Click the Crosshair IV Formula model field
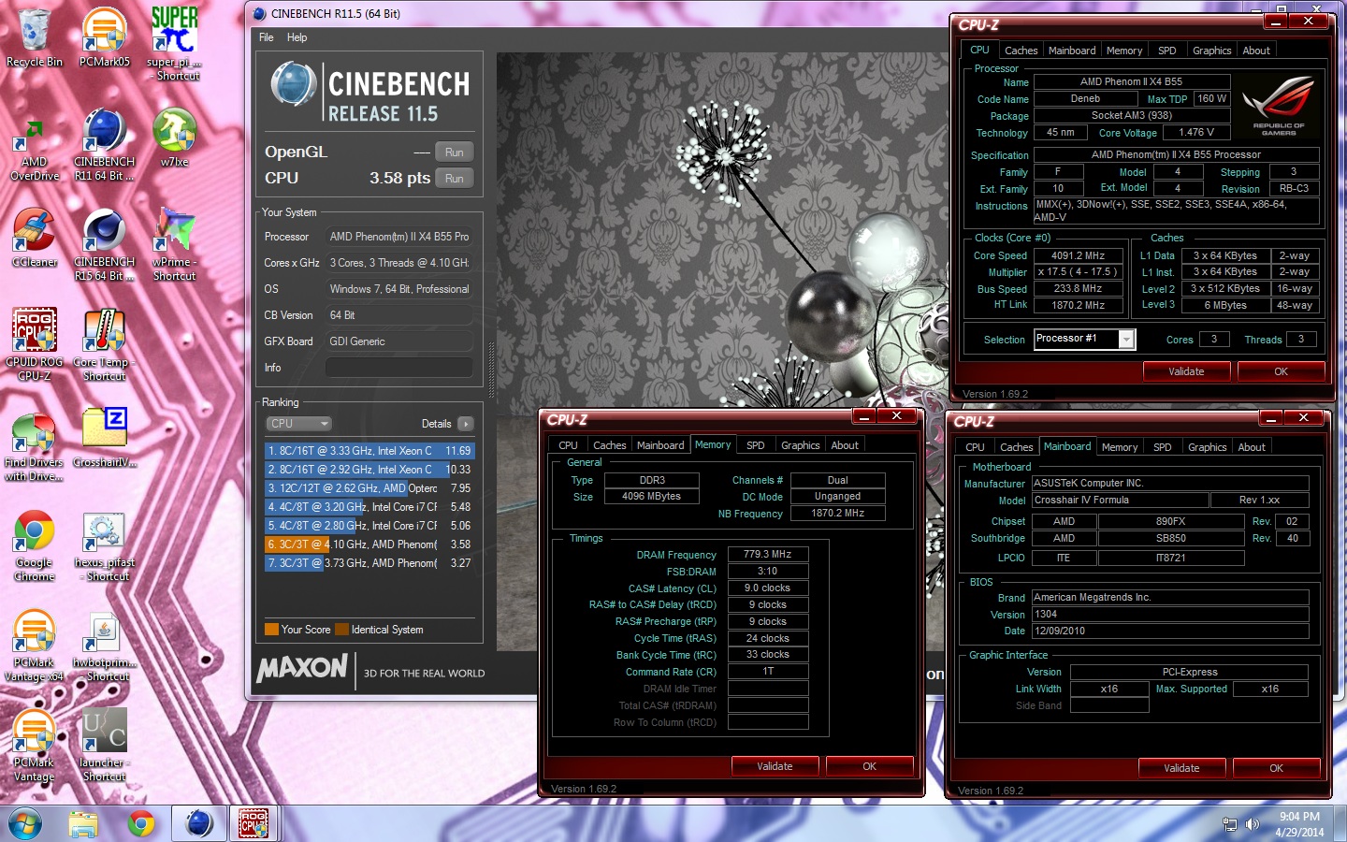Viewport: 1347px width, 842px height. click(x=1120, y=500)
